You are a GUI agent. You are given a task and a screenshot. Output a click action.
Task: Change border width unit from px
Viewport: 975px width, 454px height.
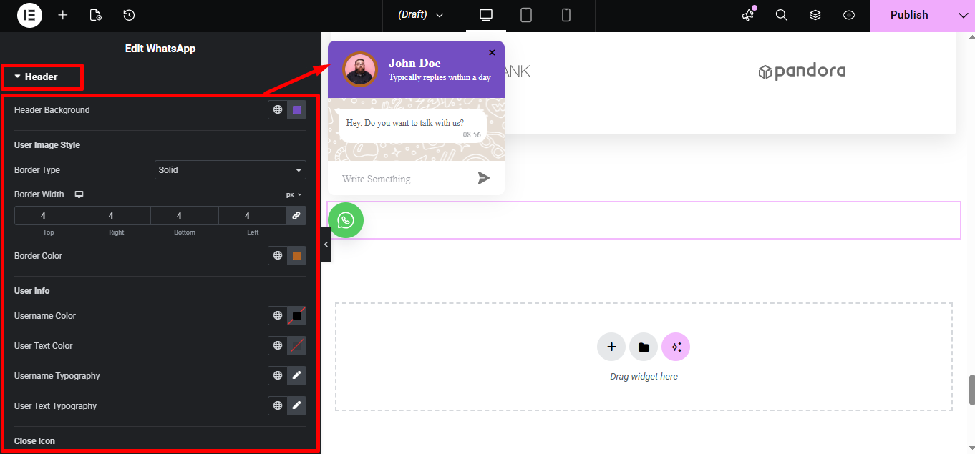click(x=293, y=194)
